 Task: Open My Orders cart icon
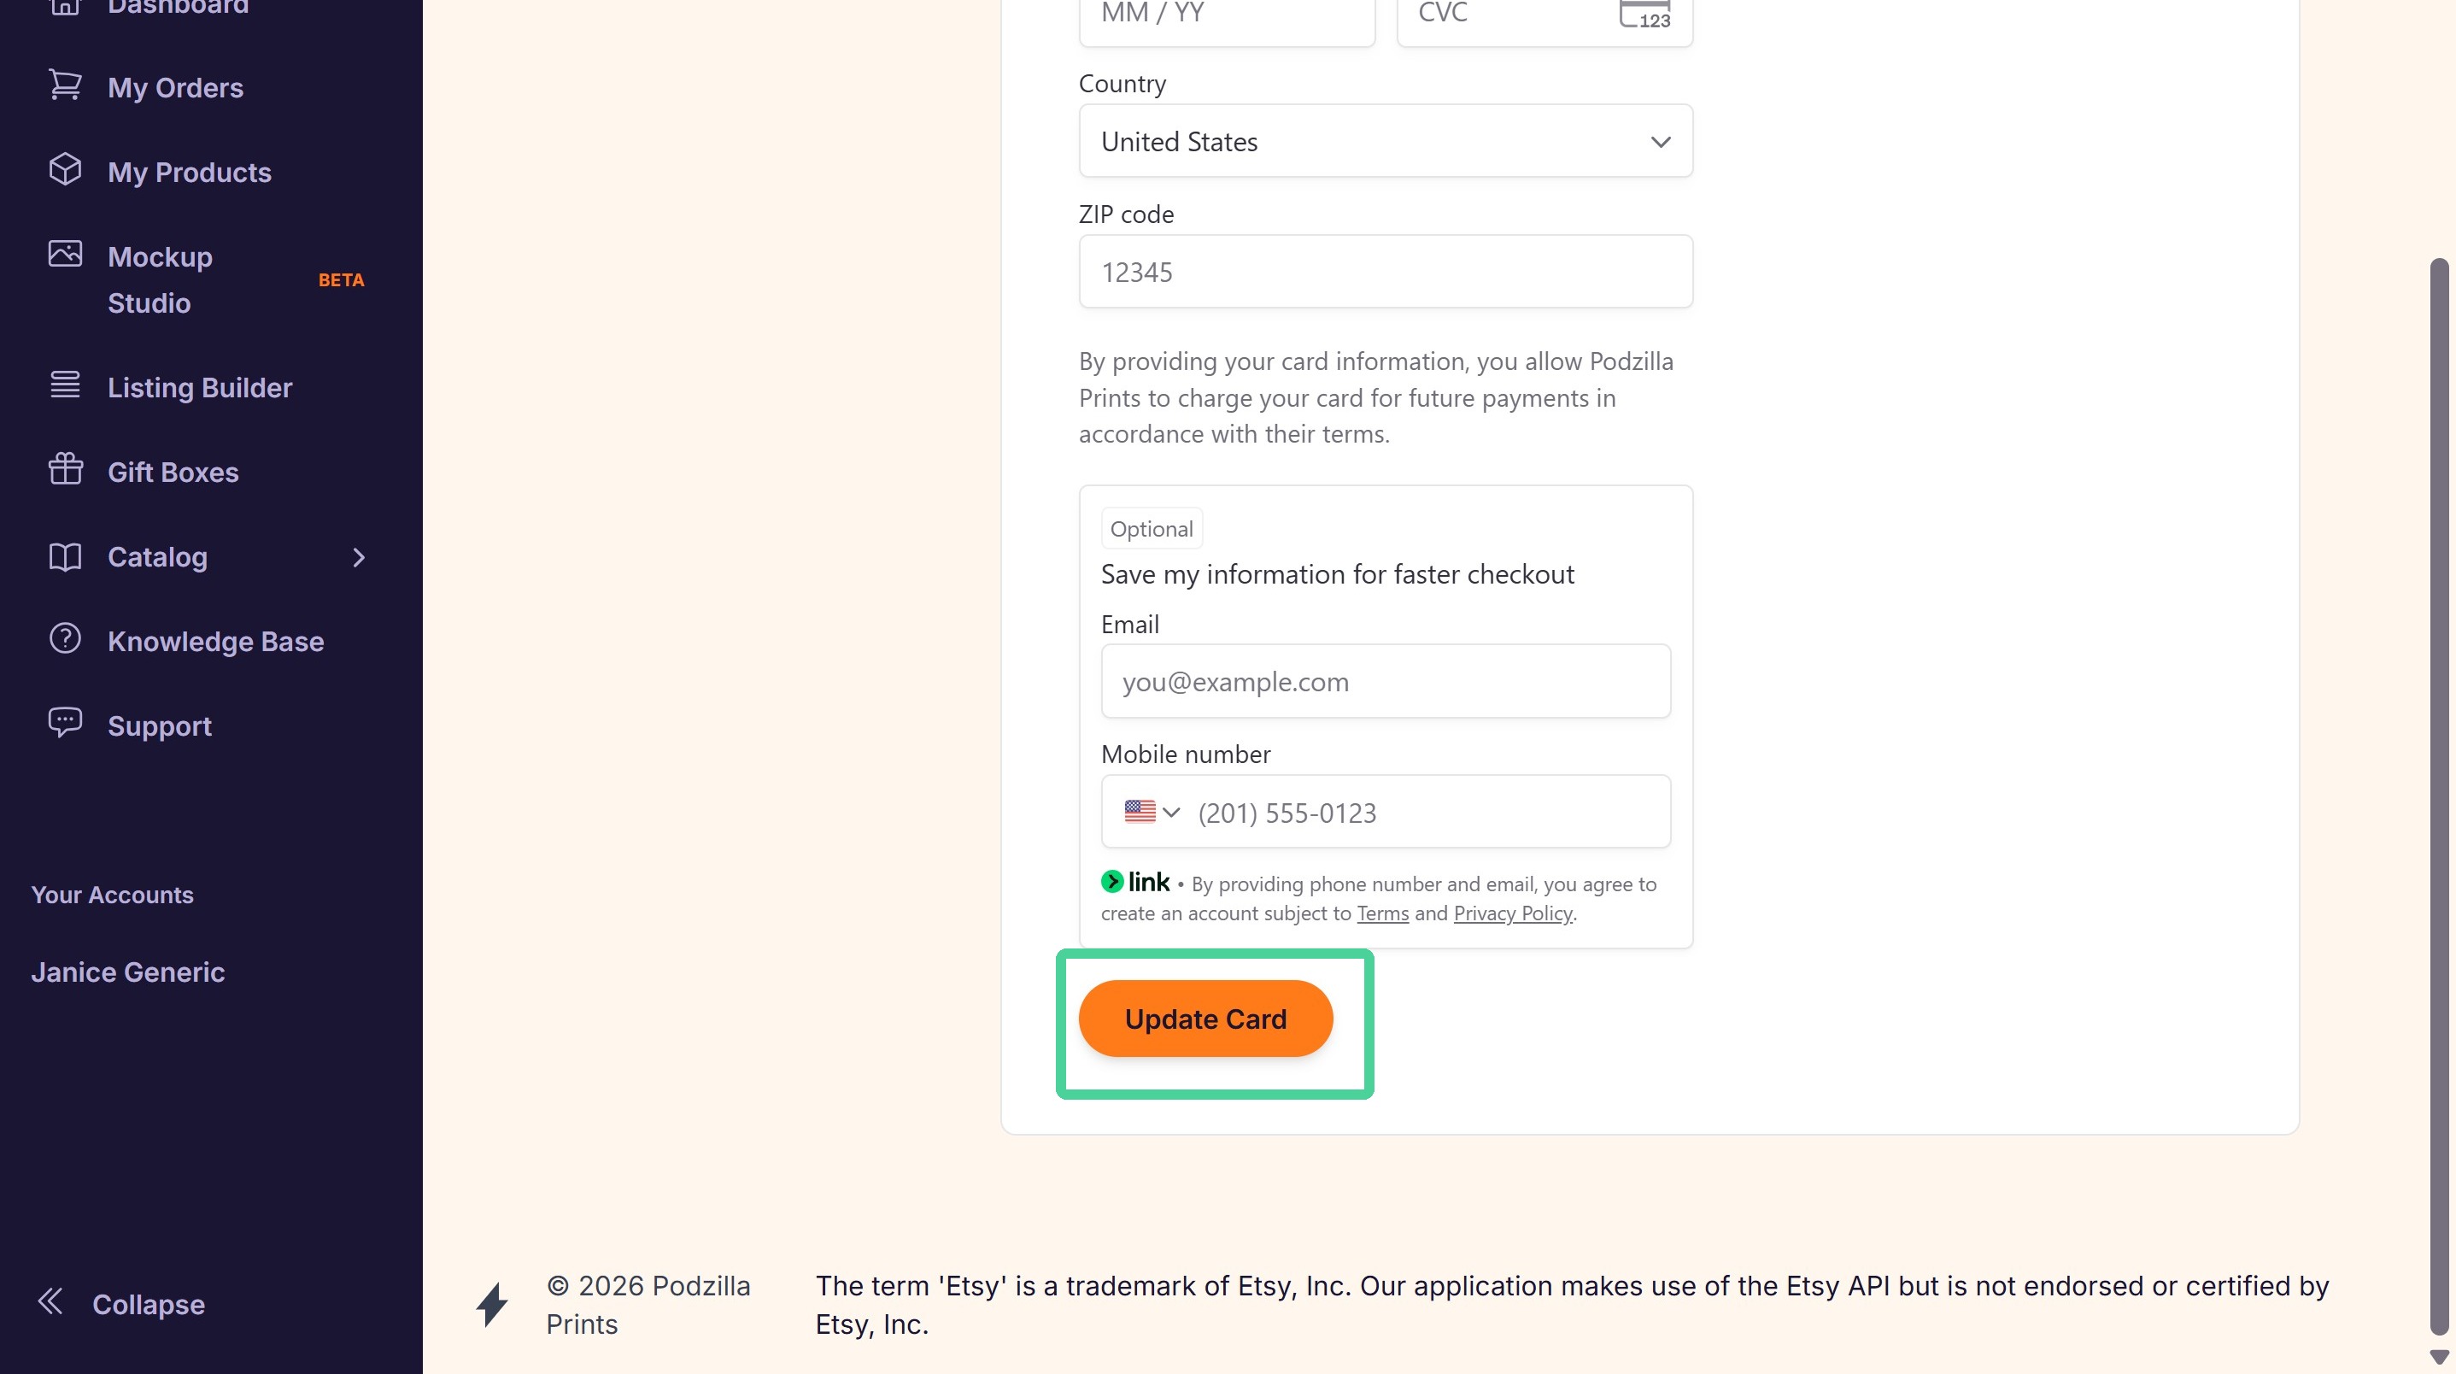tap(65, 85)
